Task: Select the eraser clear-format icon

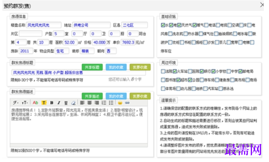Action: click(x=73, y=103)
